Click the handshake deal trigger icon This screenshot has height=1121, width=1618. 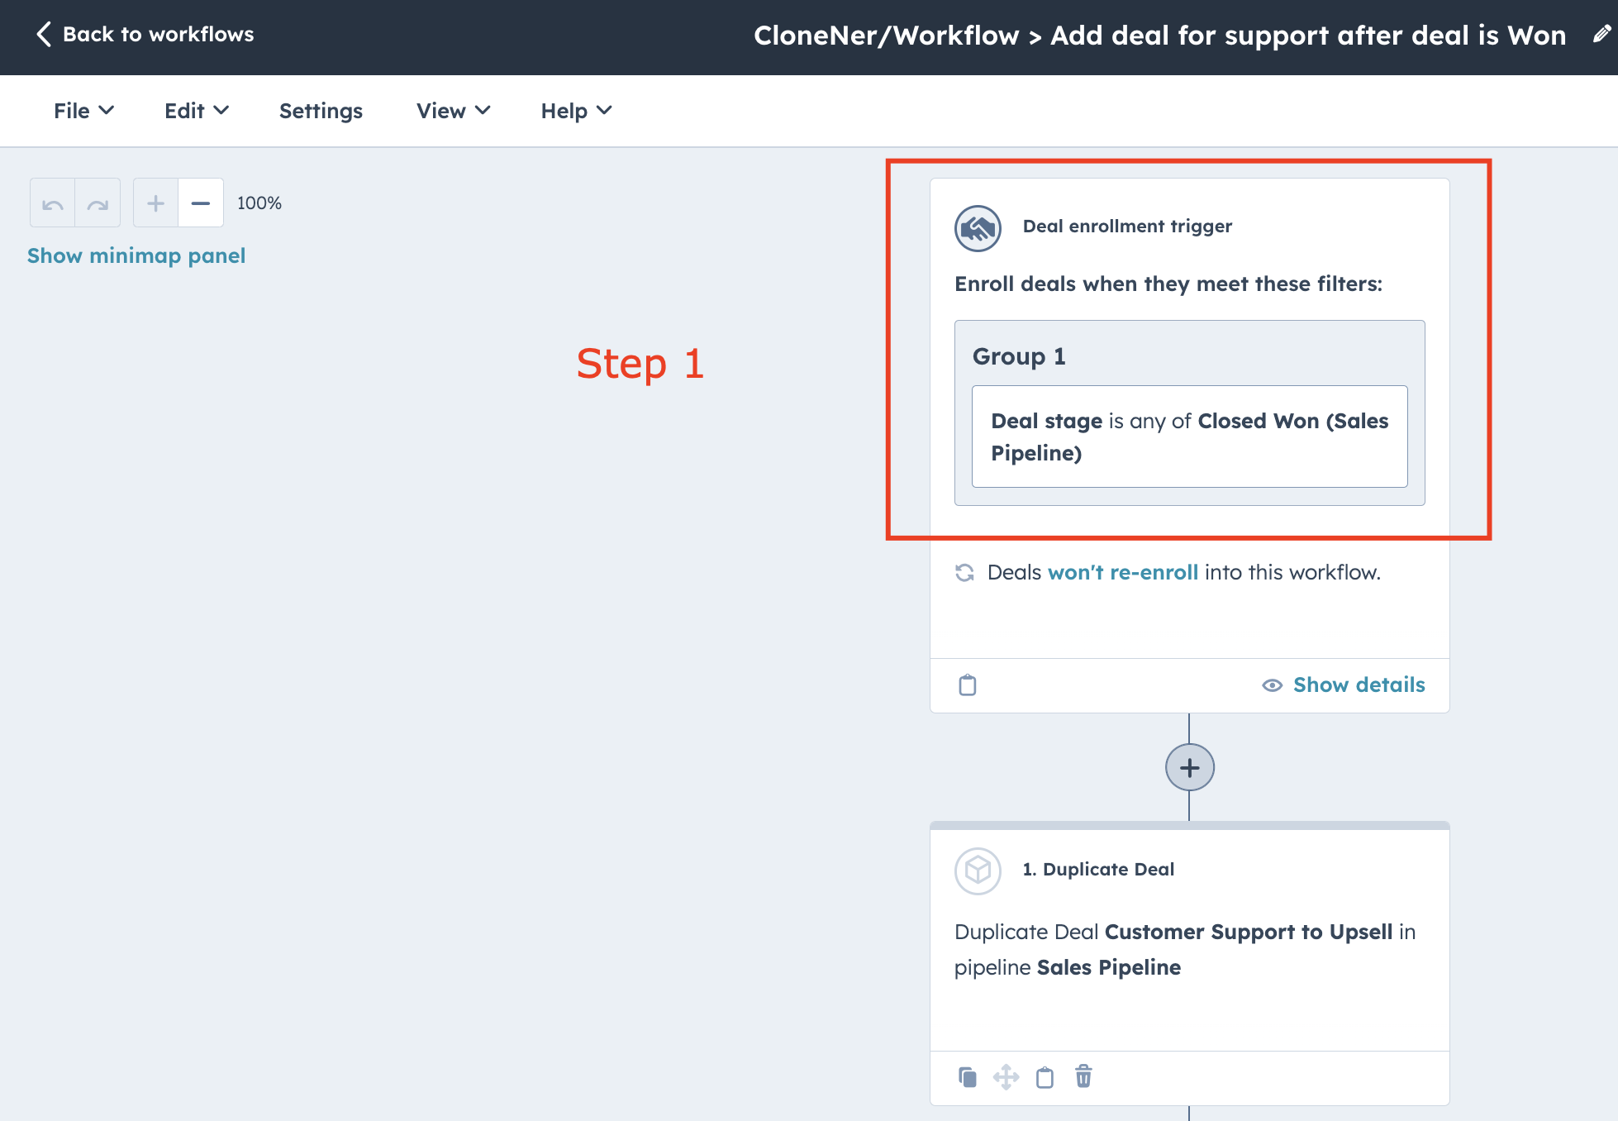click(978, 228)
